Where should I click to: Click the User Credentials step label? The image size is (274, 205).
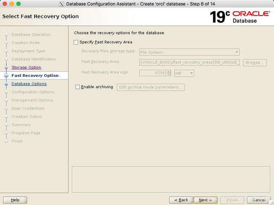pyautogui.click(x=28, y=108)
